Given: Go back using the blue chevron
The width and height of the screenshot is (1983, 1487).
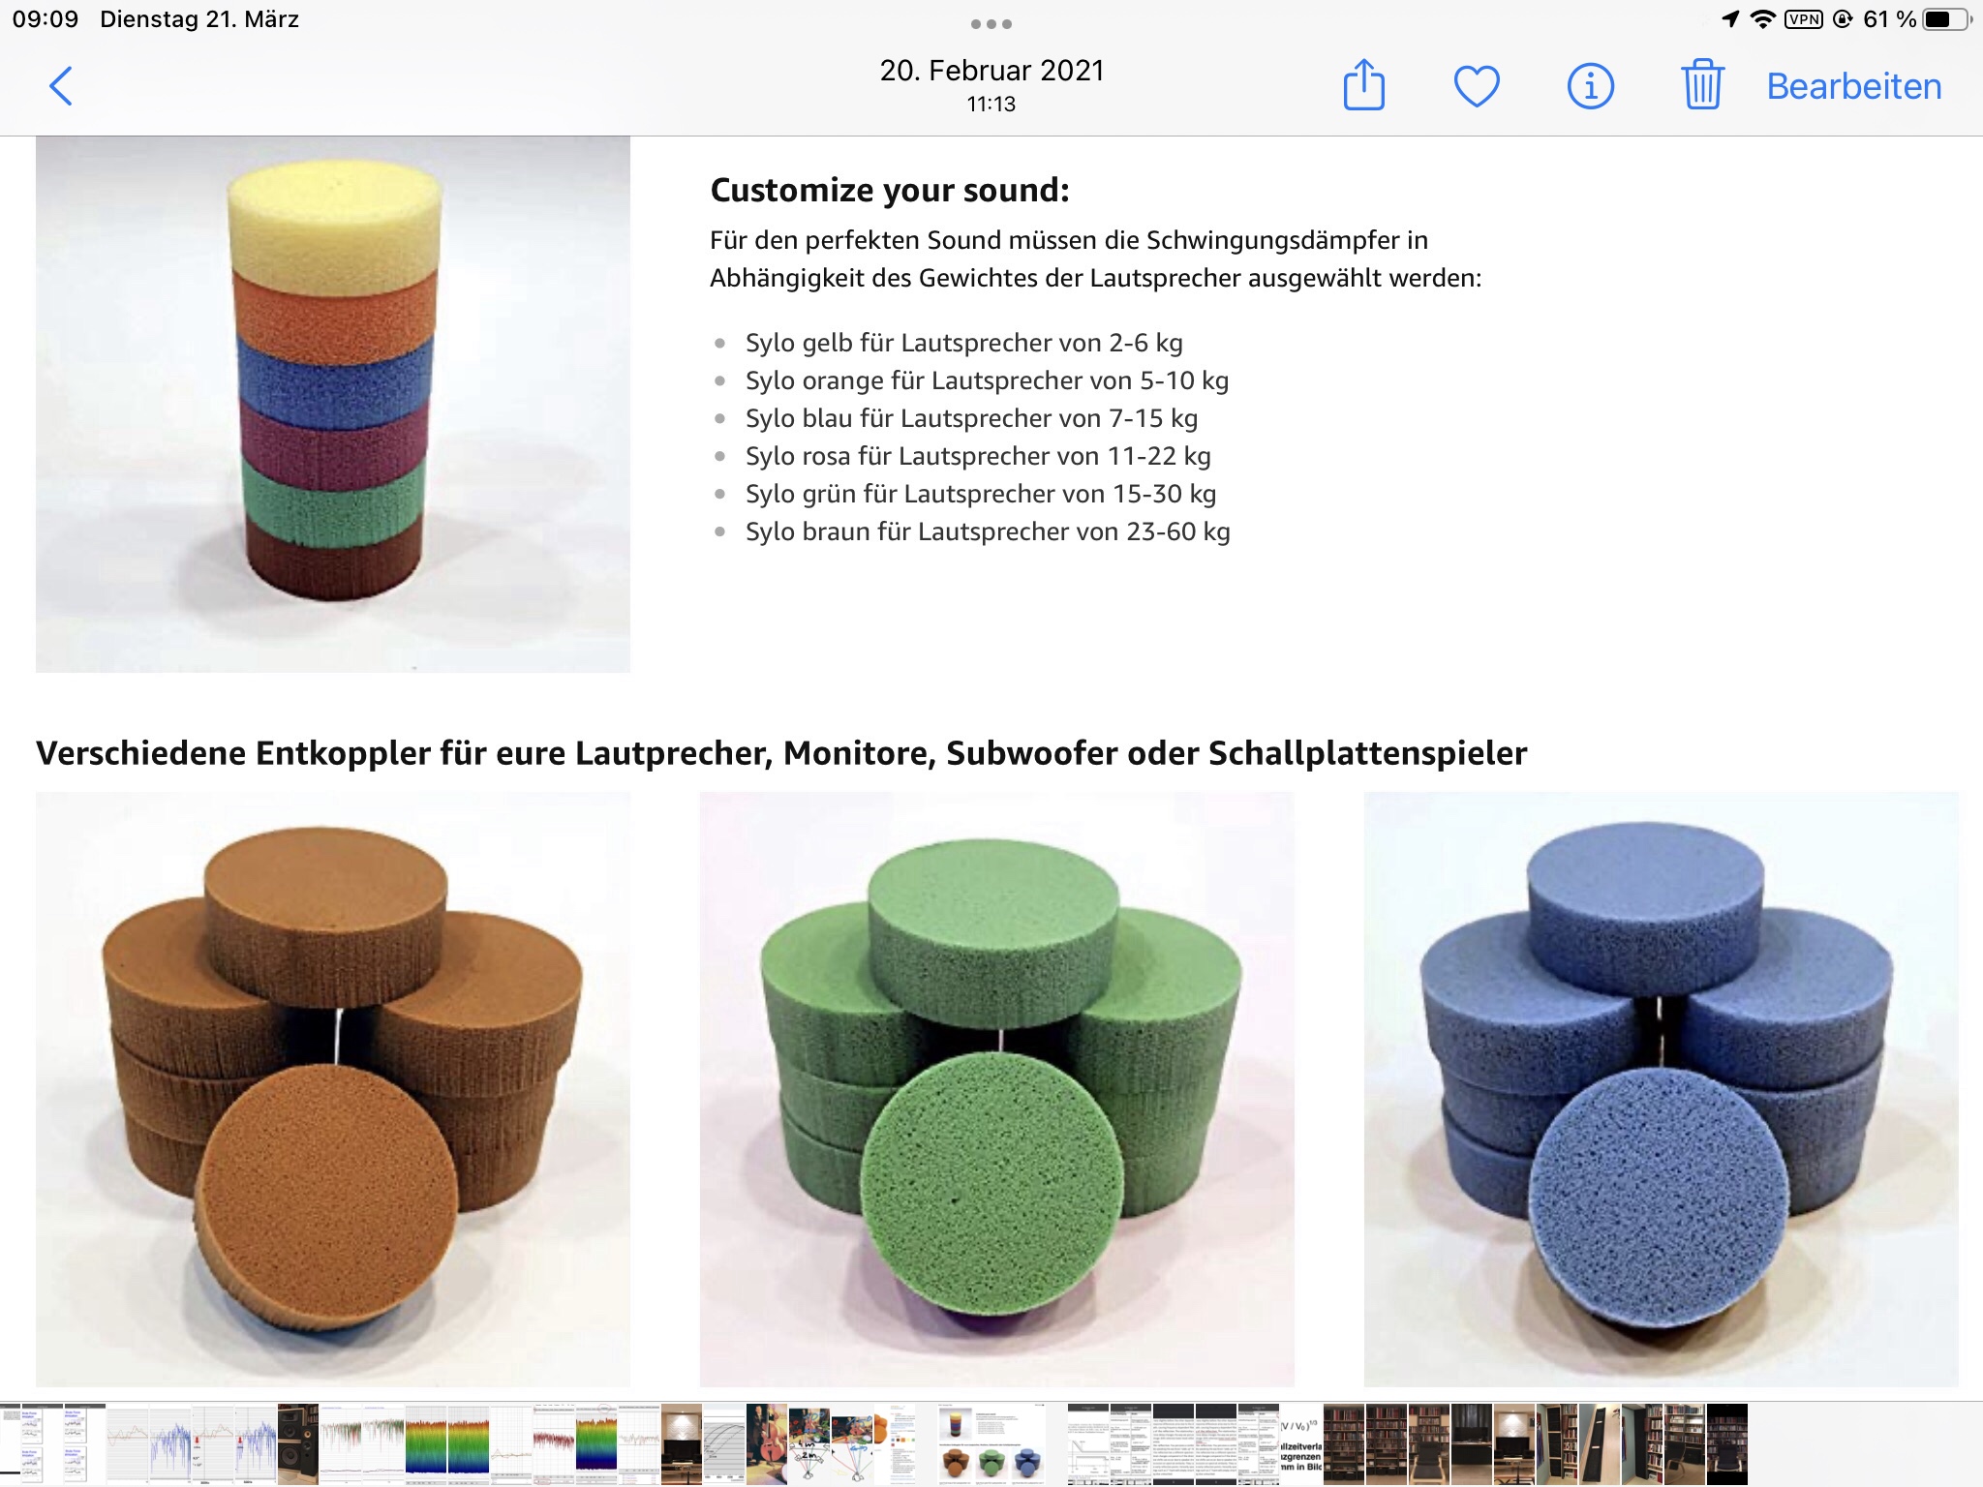Looking at the screenshot, I should pyautogui.click(x=61, y=86).
